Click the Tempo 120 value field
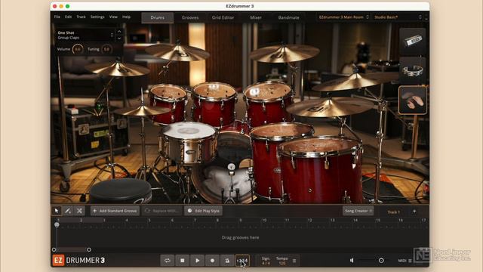Screen dimensions: 483x272 [x=281, y=261]
